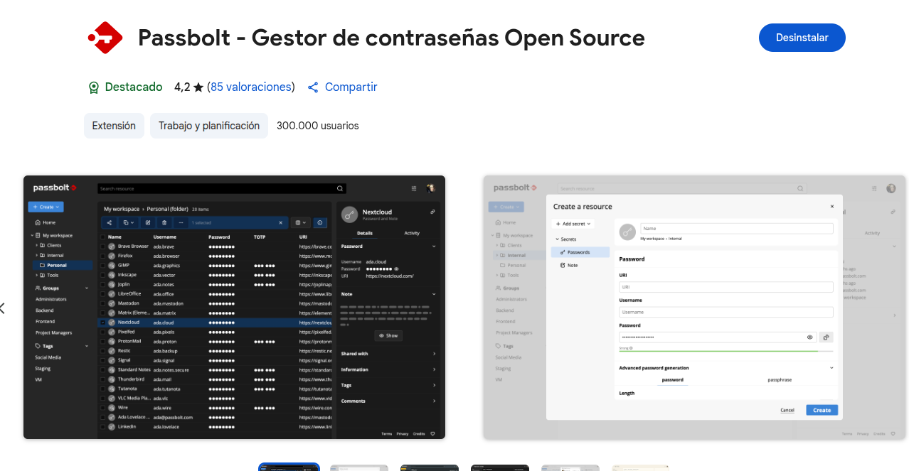
Task: Click the URI input field in dialog
Action: [x=725, y=287]
